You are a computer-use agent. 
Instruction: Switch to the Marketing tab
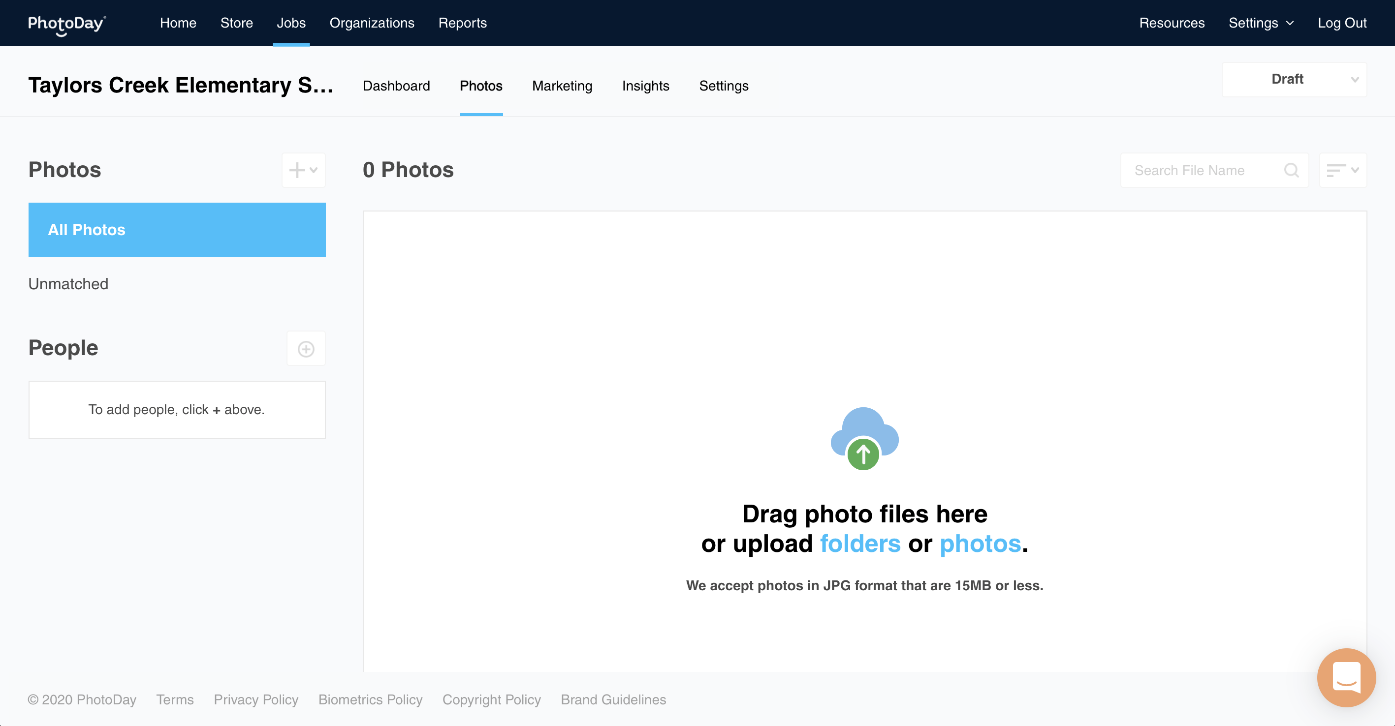click(562, 86)
